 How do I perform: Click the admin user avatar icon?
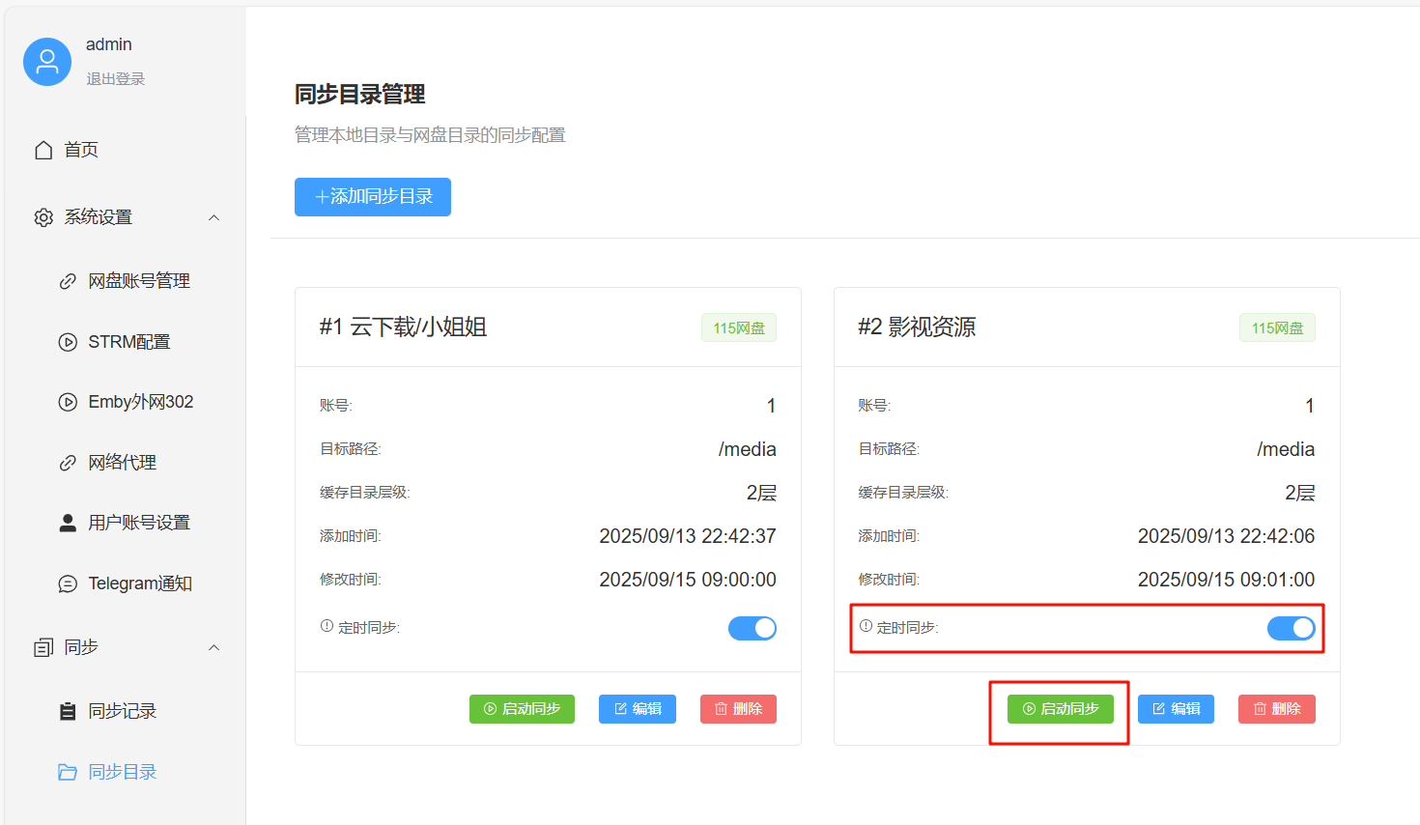point(46,60)
